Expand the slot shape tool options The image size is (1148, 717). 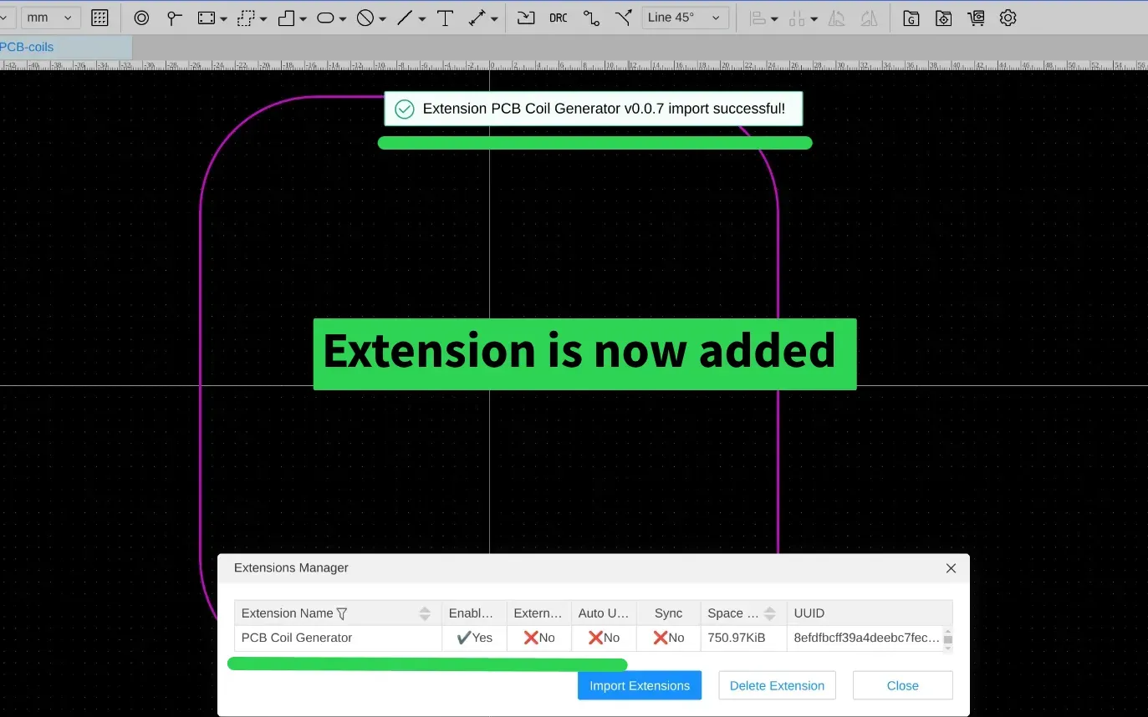[x=343, y=18]
